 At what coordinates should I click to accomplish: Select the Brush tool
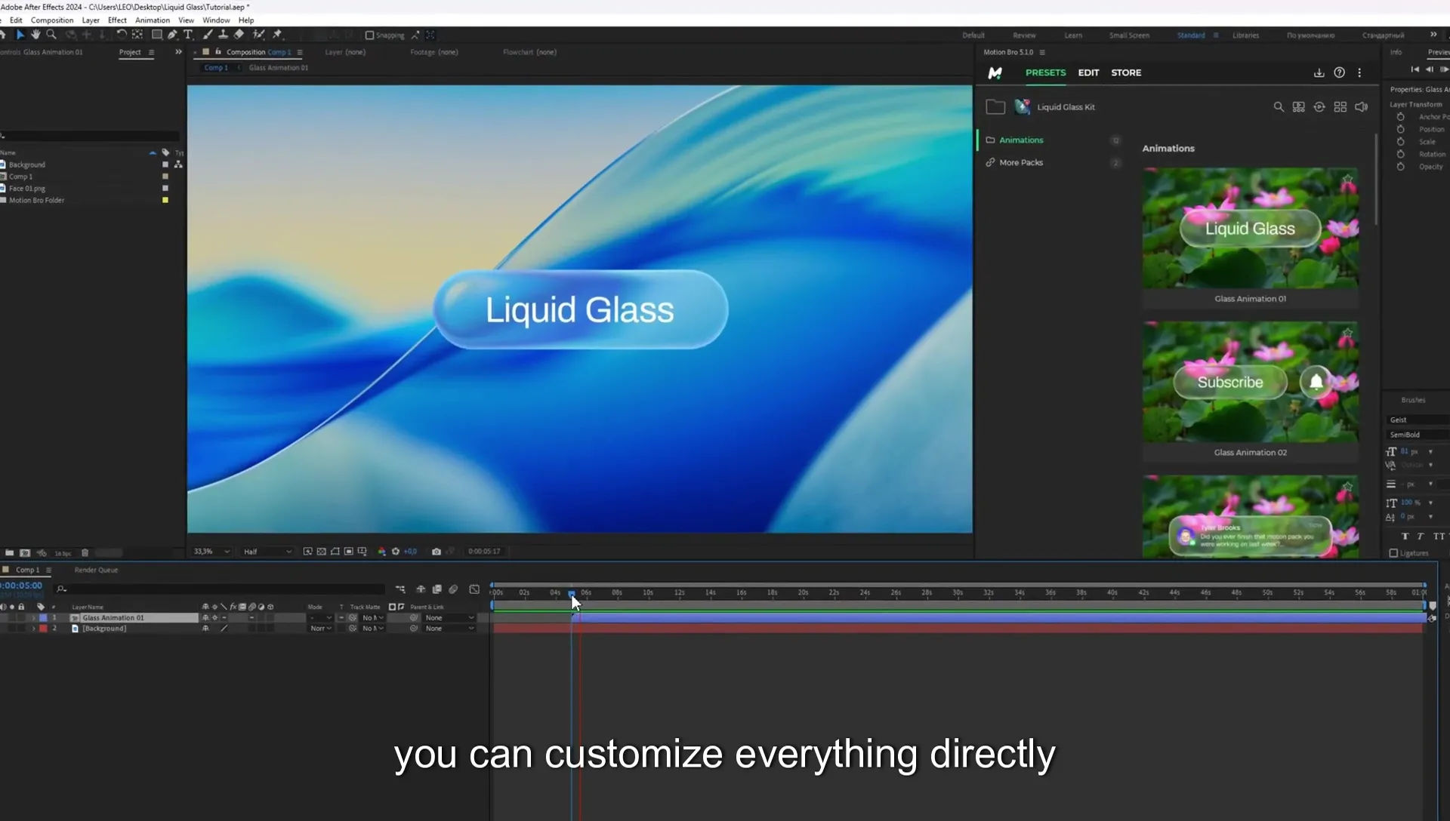(x=208, y=35)
